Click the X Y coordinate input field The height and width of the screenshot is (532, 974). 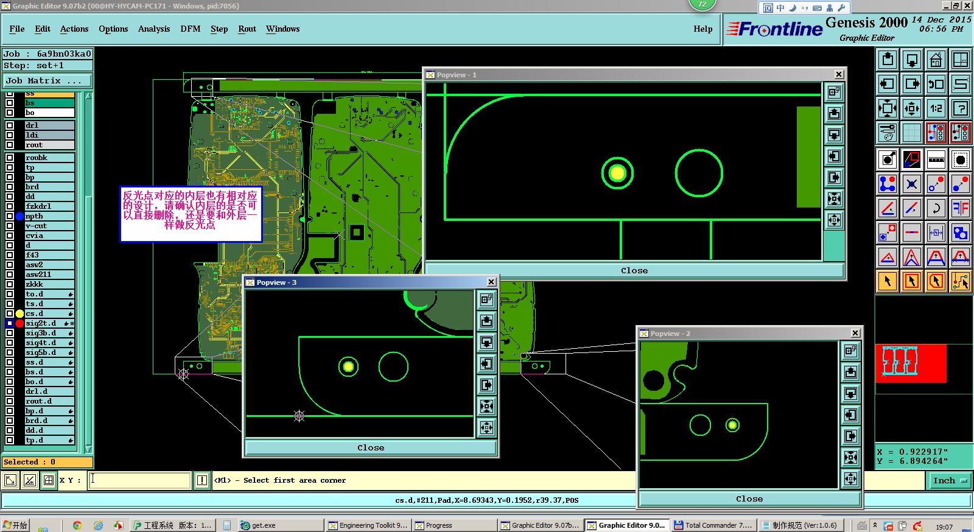(139, 480)
